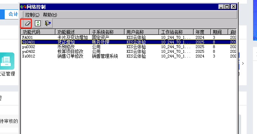The height and width of the screenshot is (134, 257).
Task: Select the pu0402 核算项目修改 row
Action: tap(129, 51)
